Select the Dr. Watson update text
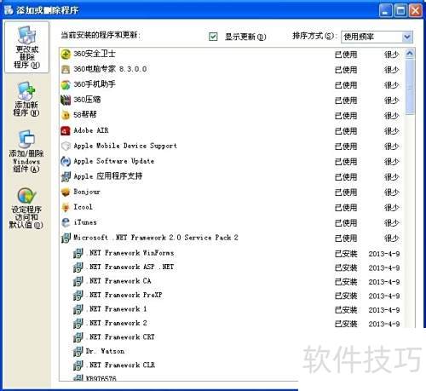The image size is (426, 391). tap(105, 351)
